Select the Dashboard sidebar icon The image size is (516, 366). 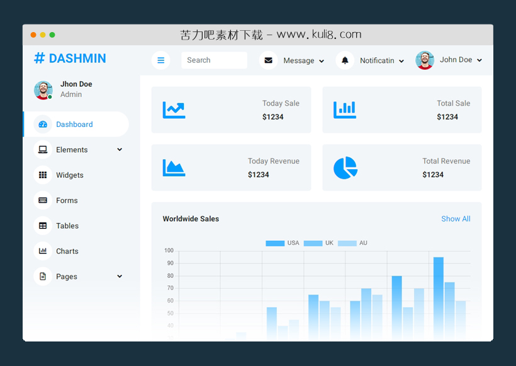point(43,124)
